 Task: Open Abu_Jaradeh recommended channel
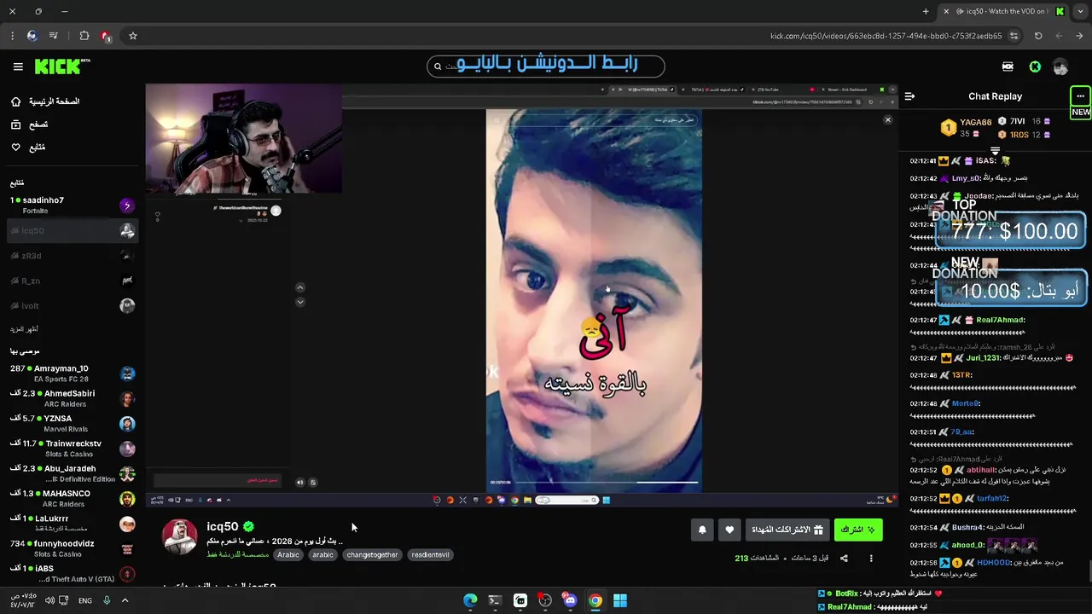73,473
